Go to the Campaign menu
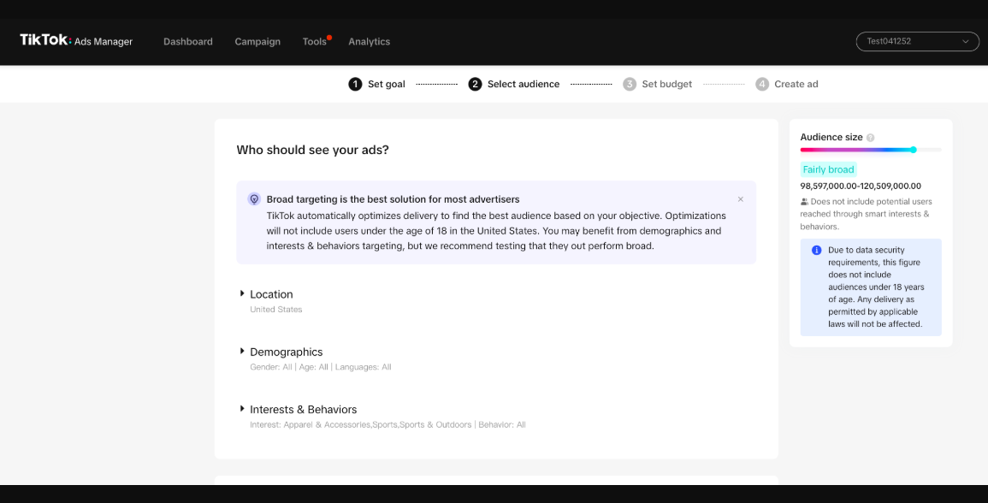Image resolution: width=988 pixels, height=503 pixels. pos(257,42)
